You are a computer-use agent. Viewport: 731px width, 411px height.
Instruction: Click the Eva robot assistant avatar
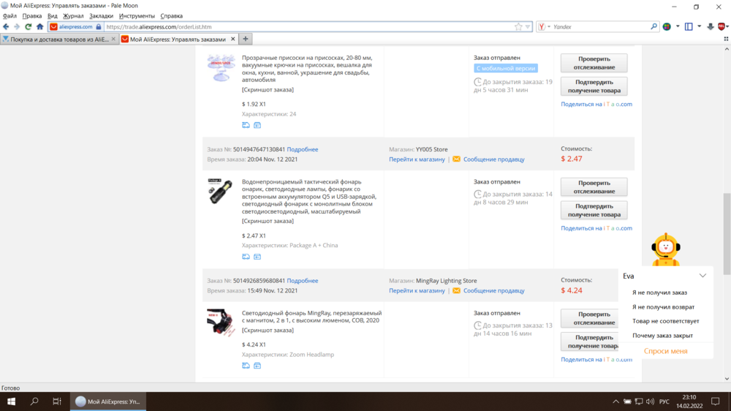[665, 249]
